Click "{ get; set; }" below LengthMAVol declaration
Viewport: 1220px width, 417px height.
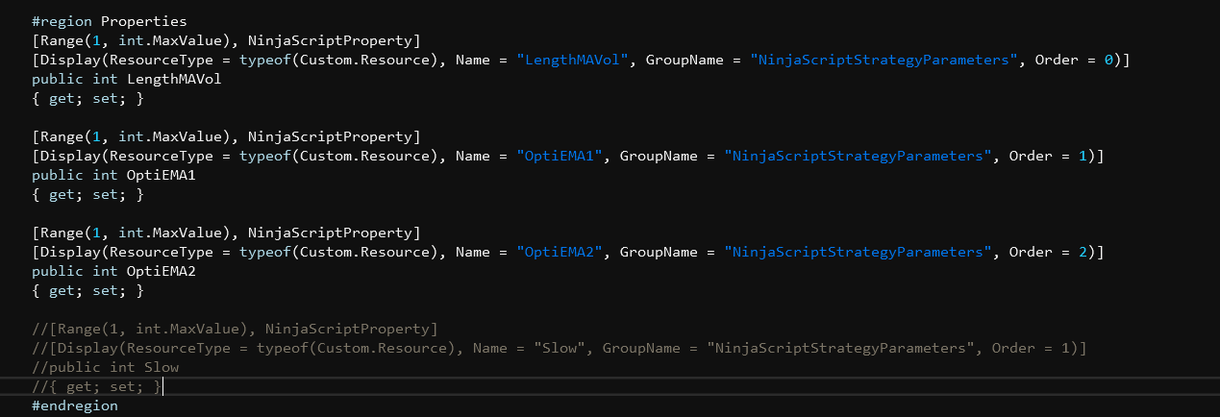click(87, 98)
